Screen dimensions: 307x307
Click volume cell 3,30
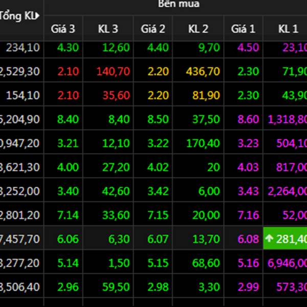(x=209, y=287)
